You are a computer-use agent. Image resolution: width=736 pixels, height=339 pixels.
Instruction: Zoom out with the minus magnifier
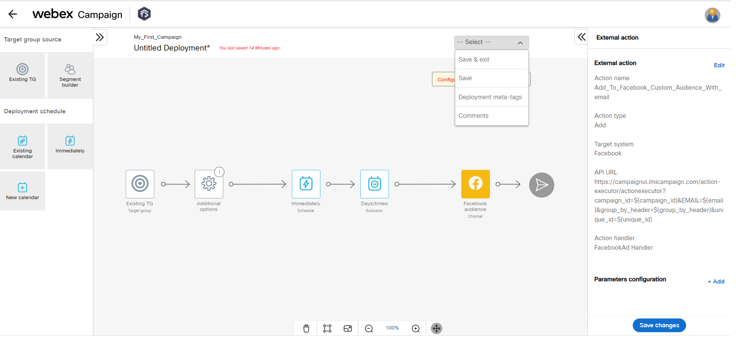pyautogui.click(x=369, y=328)
